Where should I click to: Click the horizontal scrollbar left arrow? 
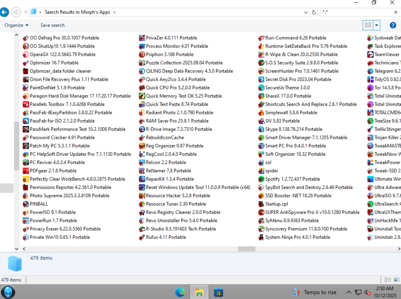pos(24,249)
